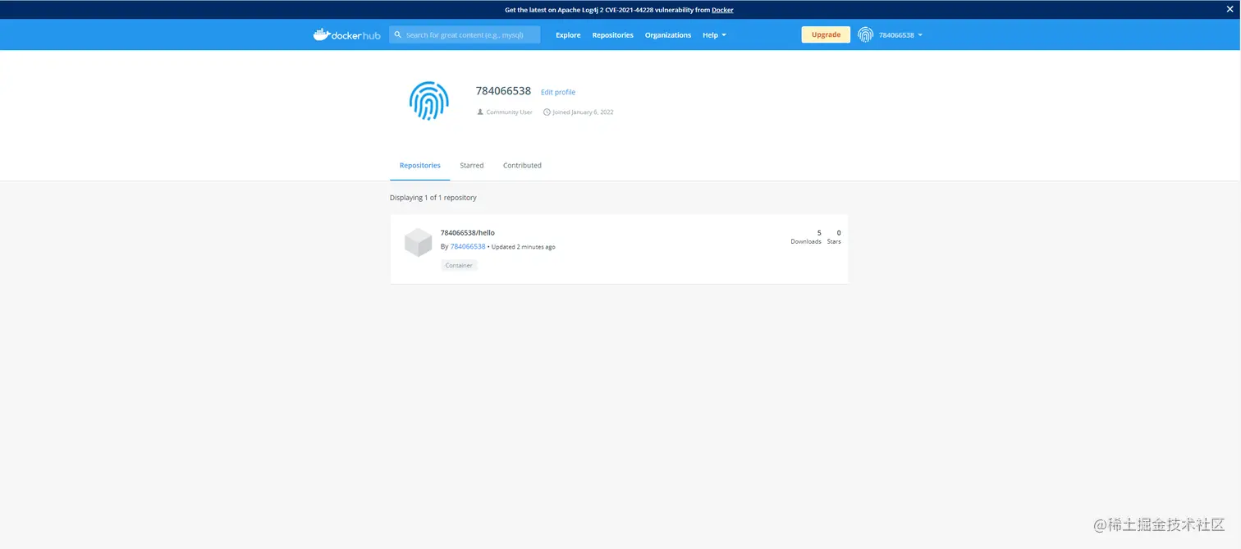Click the hello repository cube icon
1241x549 pixels.
(x=419, y=242)
